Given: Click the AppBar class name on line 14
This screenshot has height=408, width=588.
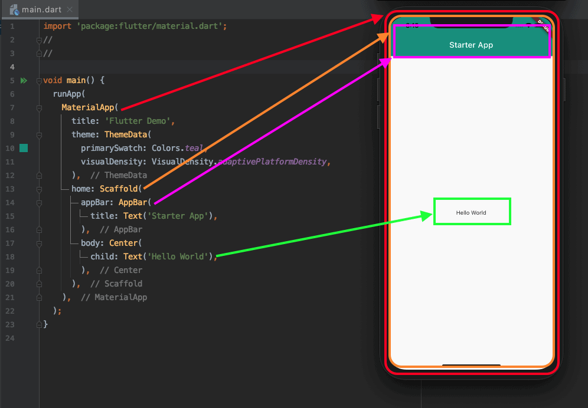Looking at the screenshot, I should pos(133,202).
